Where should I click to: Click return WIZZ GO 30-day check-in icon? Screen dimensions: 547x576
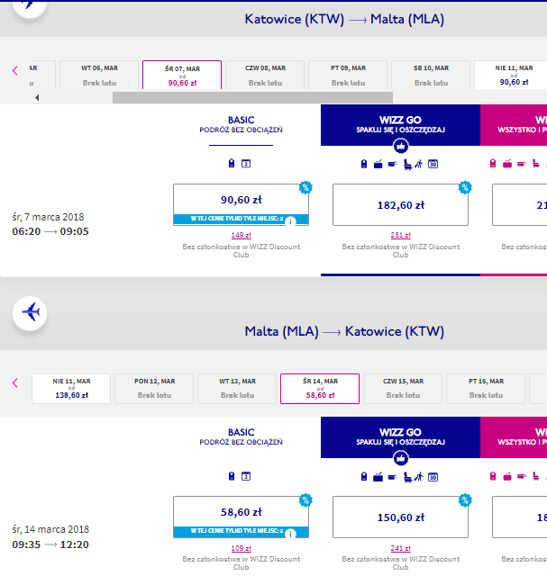(433, 477)
